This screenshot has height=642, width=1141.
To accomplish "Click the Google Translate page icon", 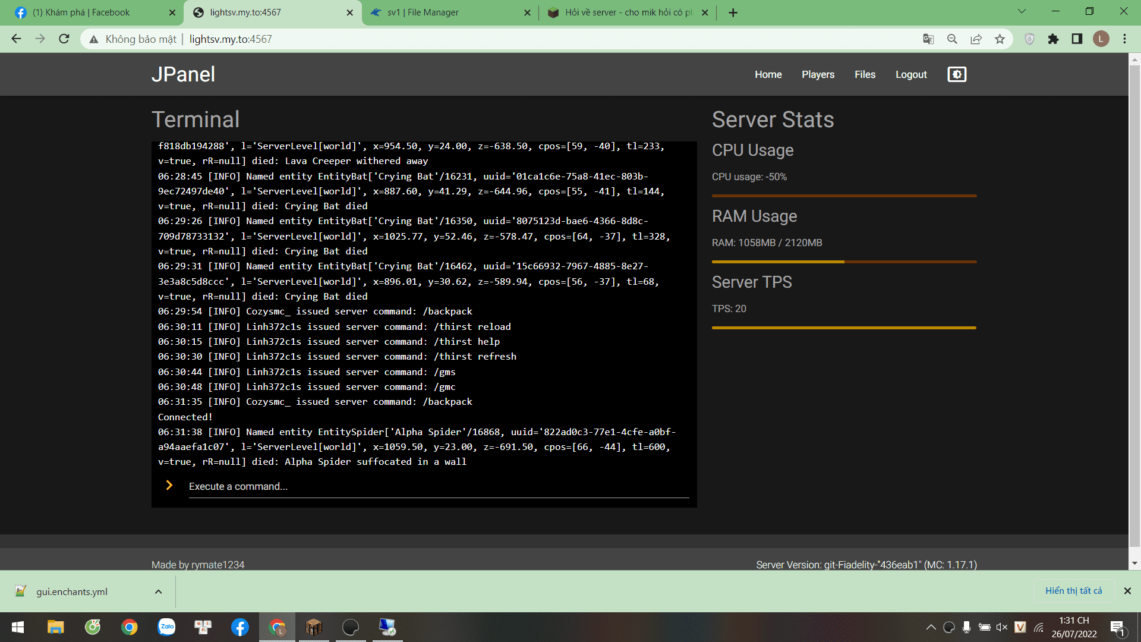I will (928, 39).
